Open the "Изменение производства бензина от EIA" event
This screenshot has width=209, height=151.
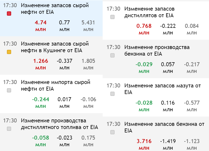click(x=157, y=51)
